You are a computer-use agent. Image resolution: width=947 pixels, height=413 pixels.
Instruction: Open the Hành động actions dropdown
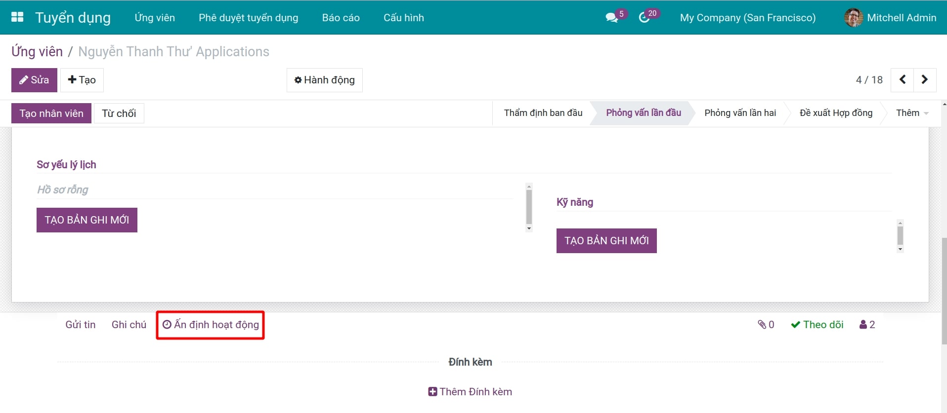[325, 80]
